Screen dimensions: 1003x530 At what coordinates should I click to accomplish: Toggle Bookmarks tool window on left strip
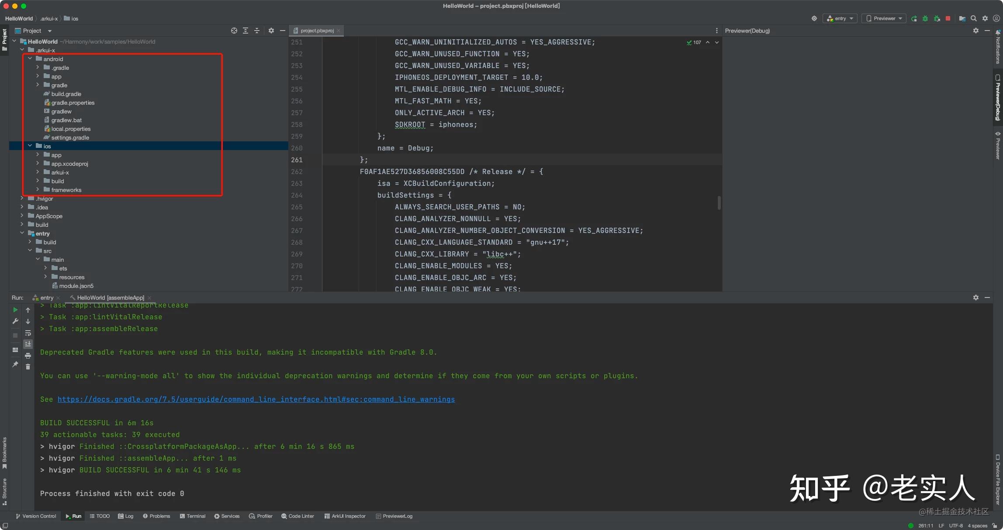pyautogui.click(x=4, y=453)
